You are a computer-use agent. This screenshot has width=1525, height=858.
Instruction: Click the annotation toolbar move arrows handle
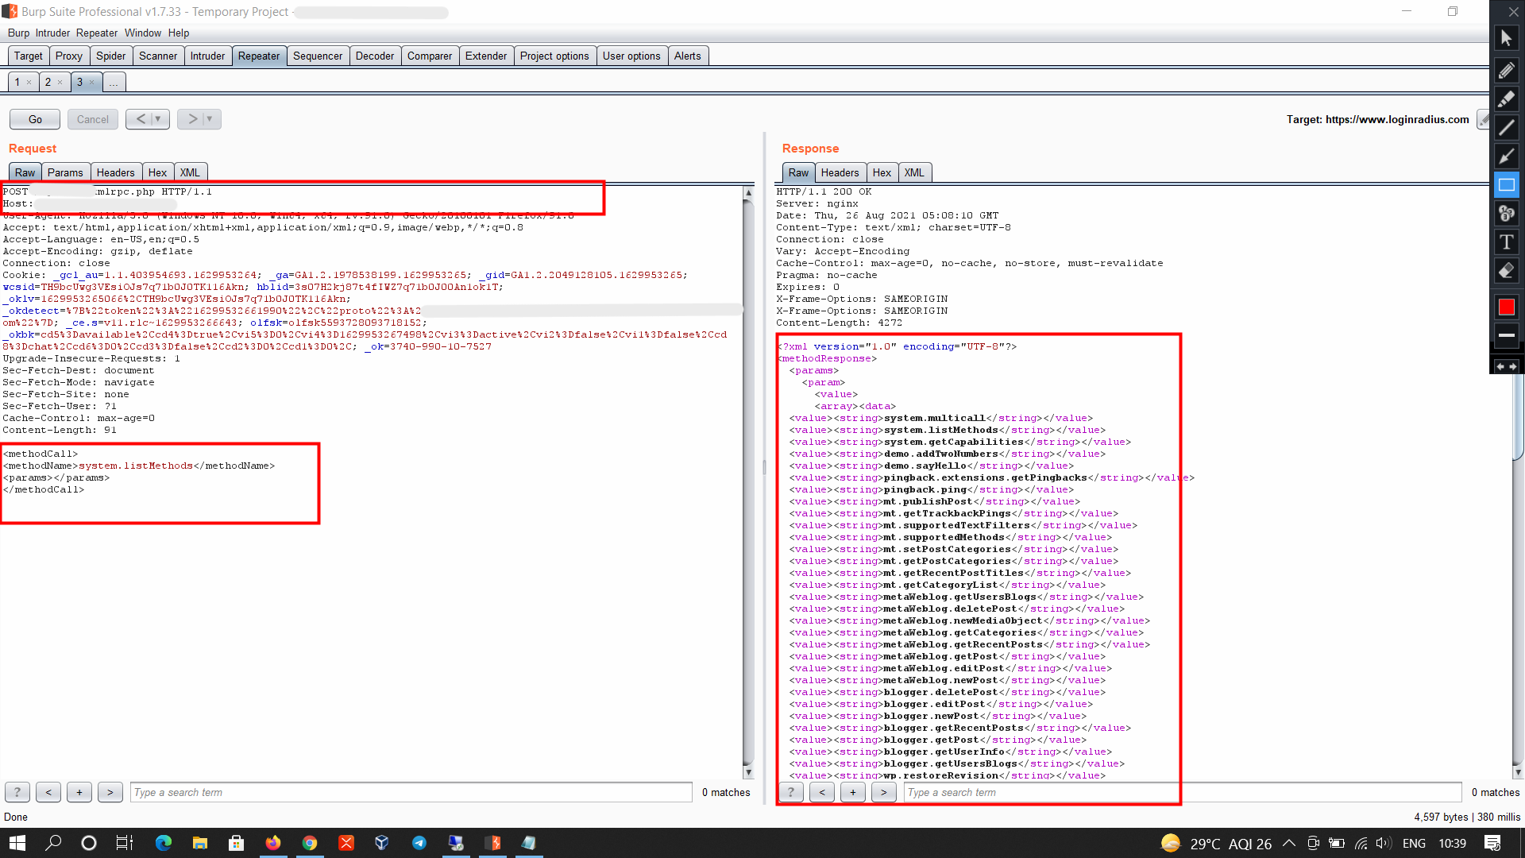click(1506, 366)
